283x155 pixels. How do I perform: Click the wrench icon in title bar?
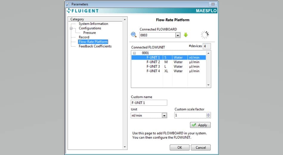click(68, 4)
